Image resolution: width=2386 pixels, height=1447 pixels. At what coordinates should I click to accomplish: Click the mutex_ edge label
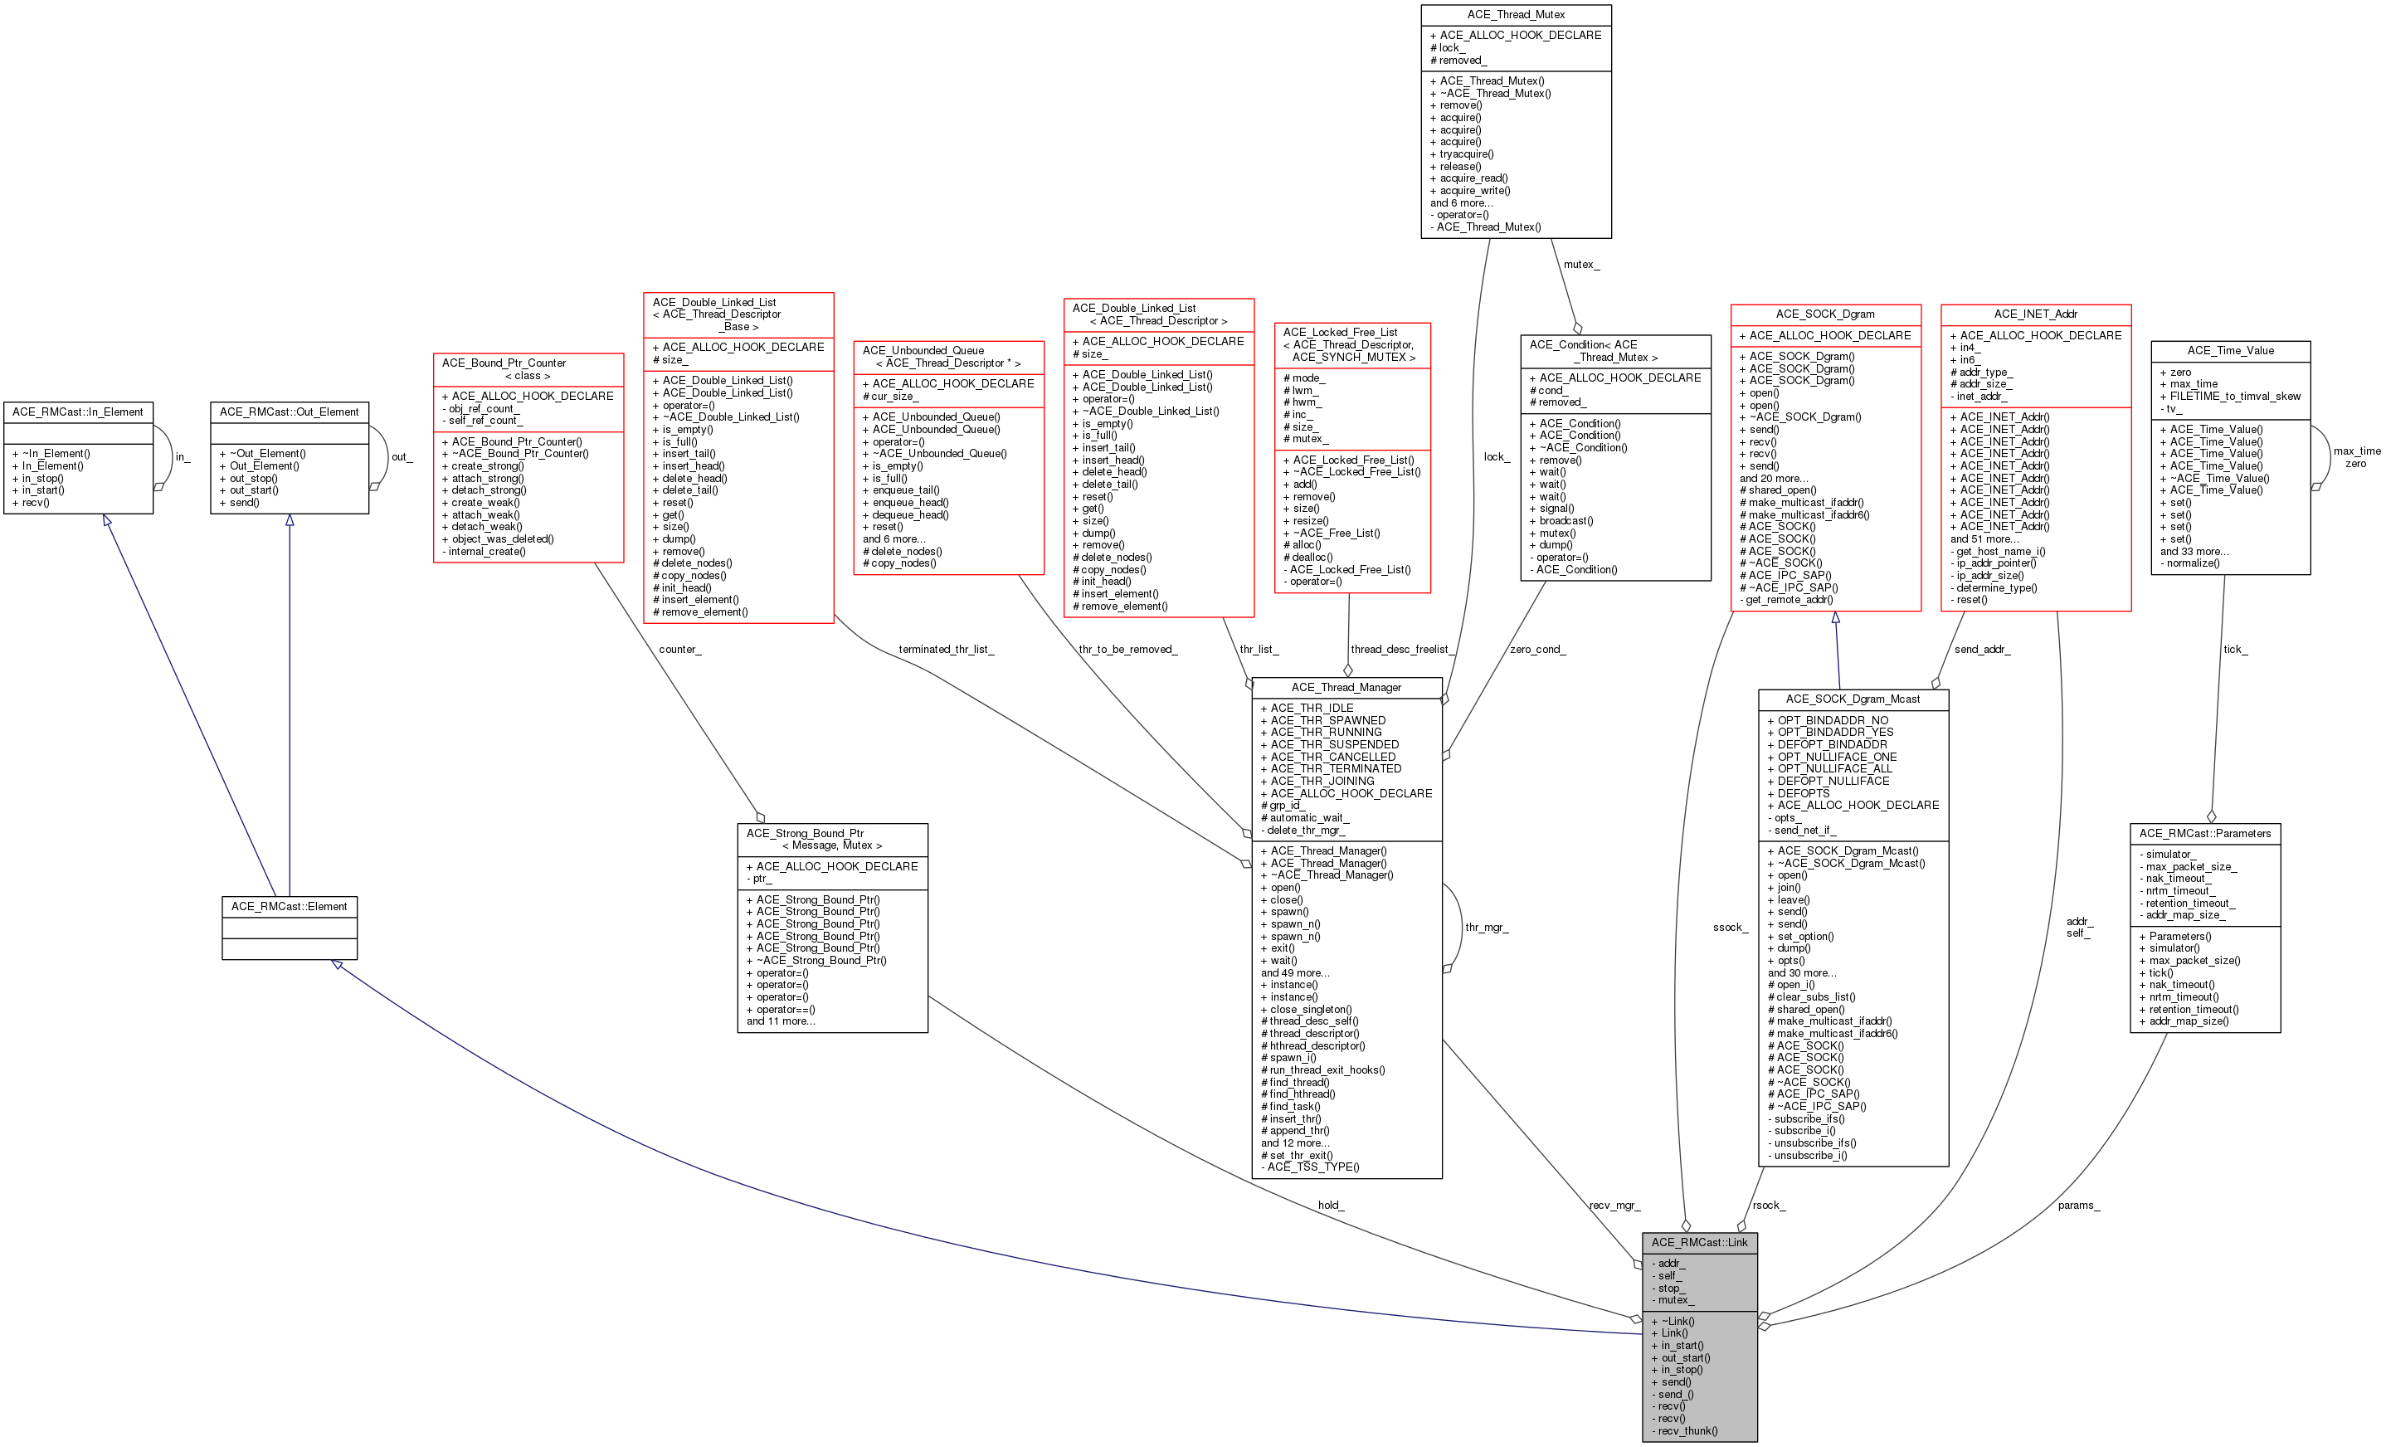[x=1582, y=264]
